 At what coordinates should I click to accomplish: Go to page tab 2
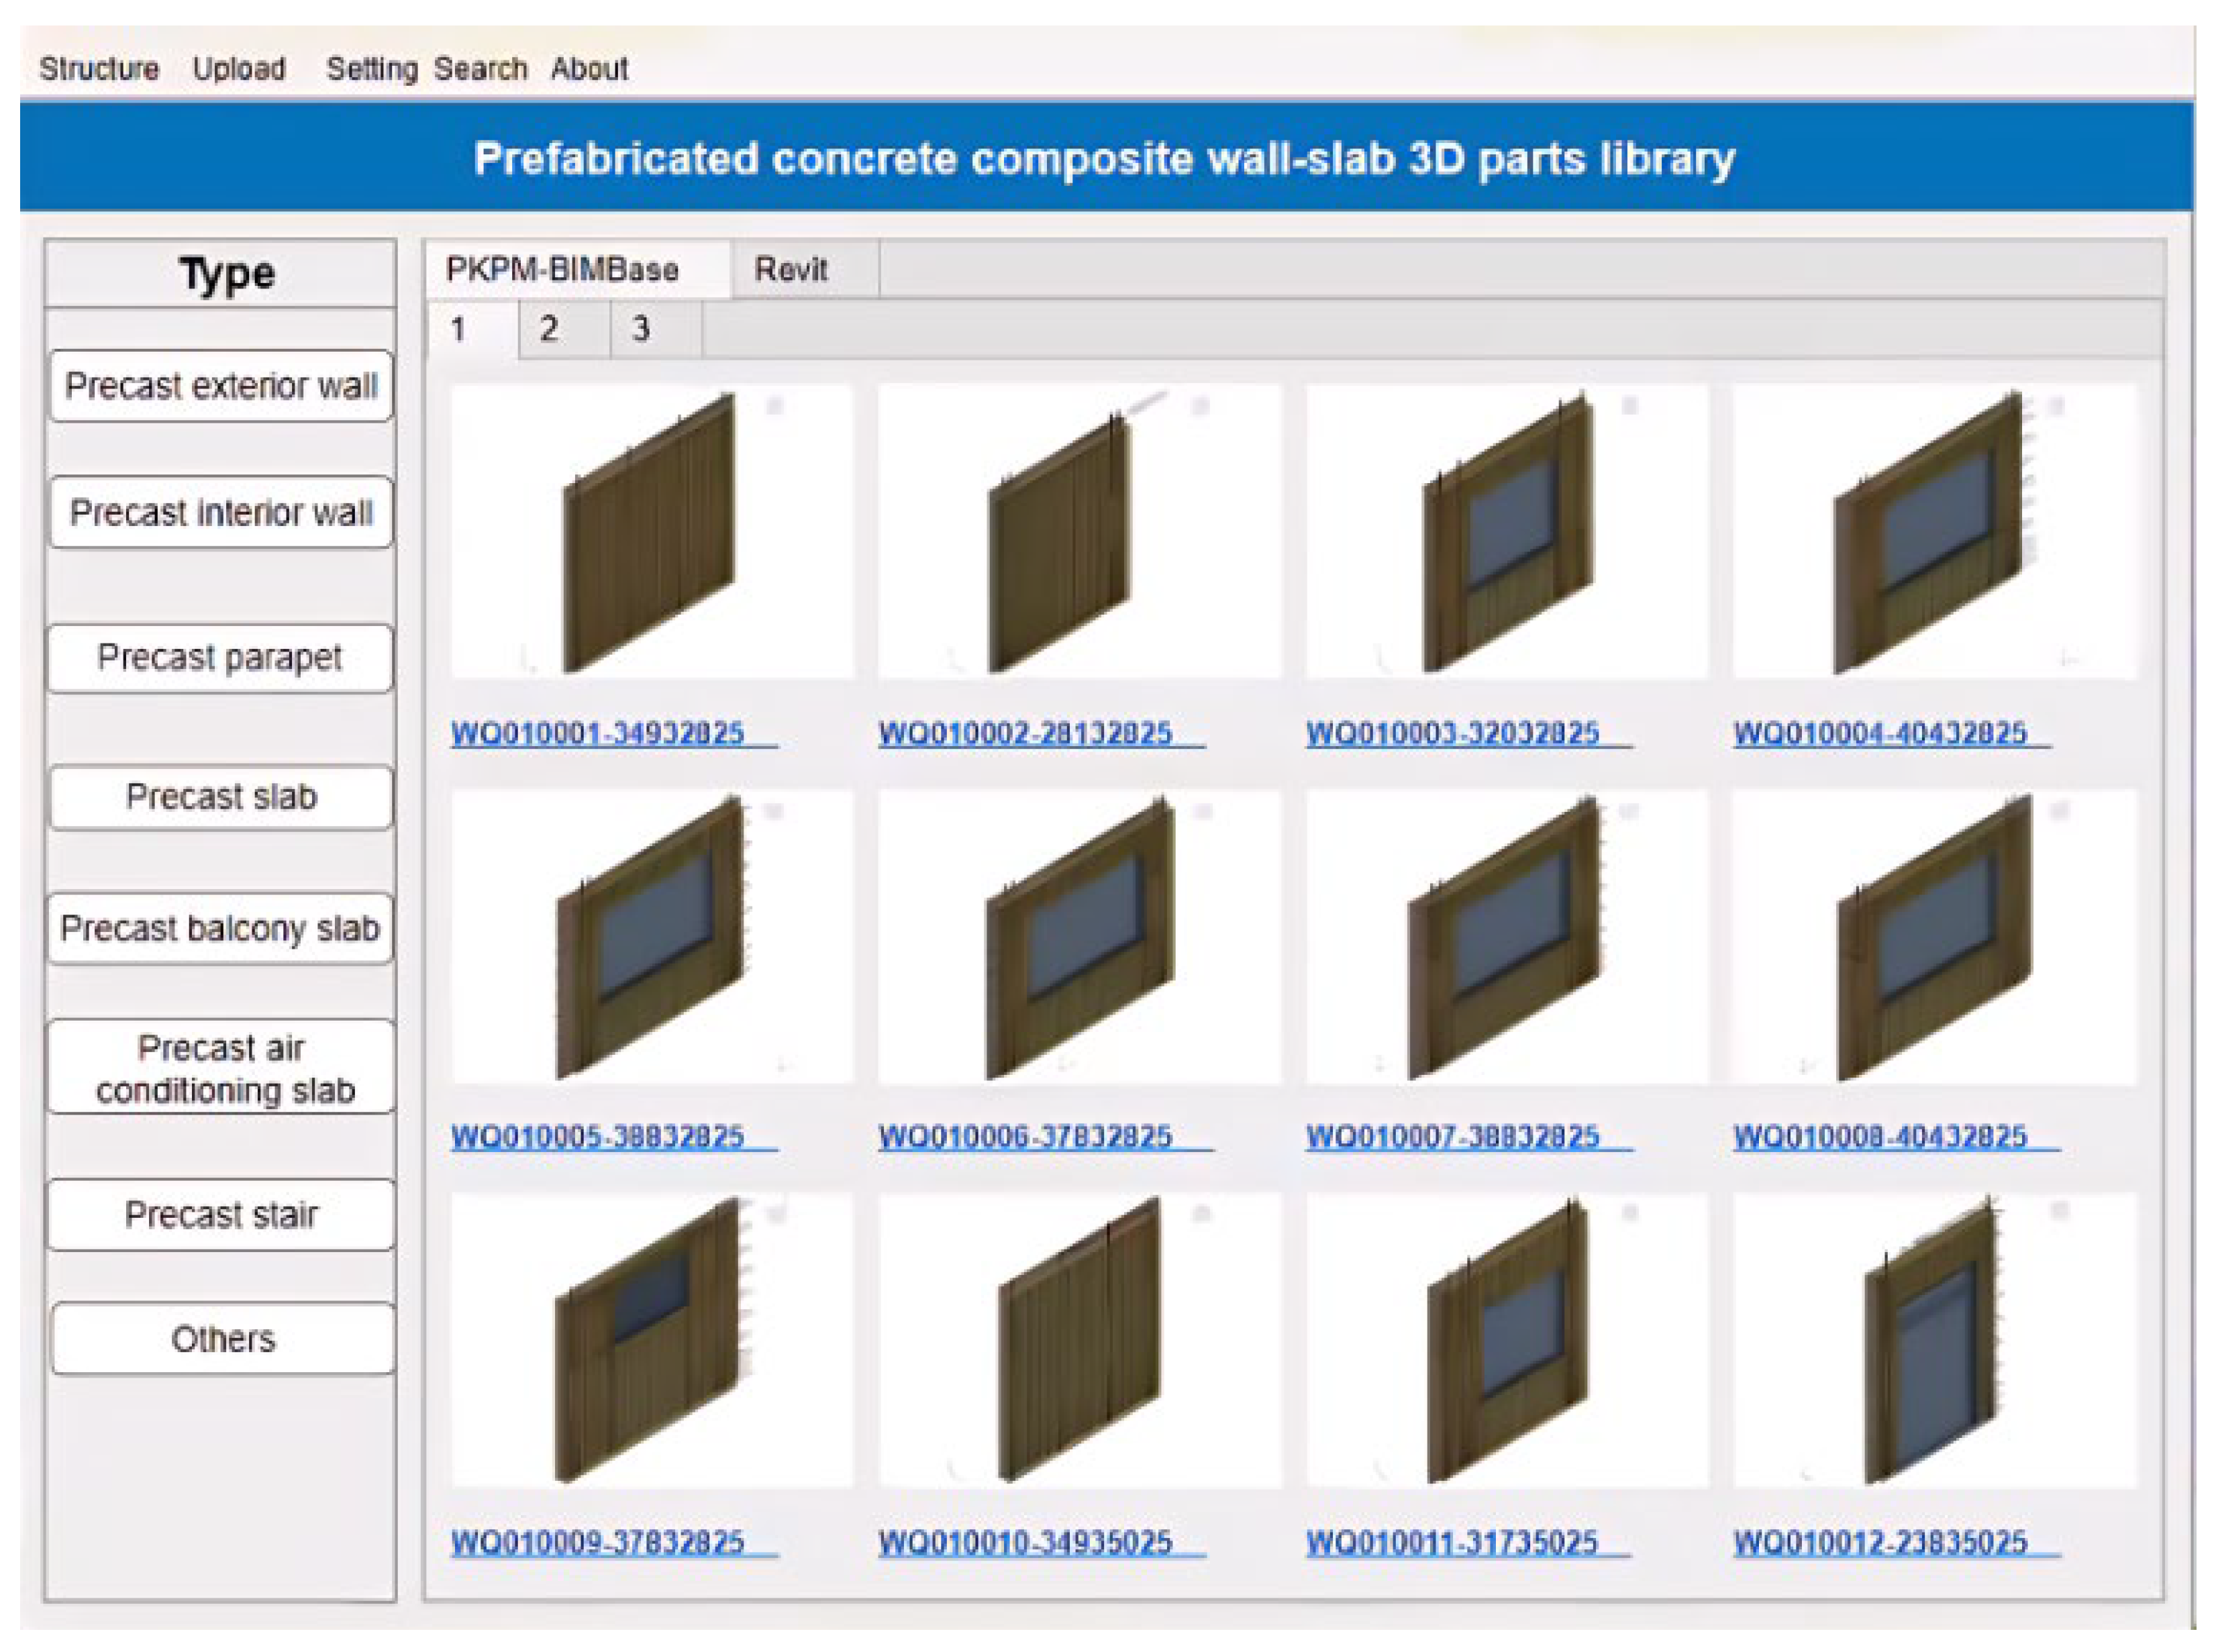[x=548, y=329]
